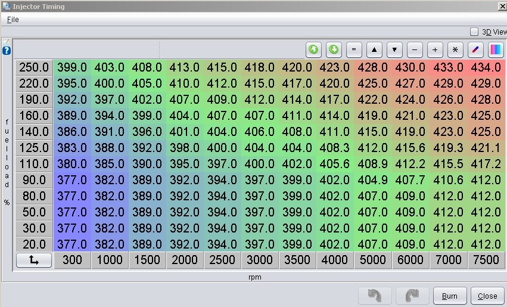The height and width of the screenshot is (307, 507).
Task: Select the 6000 rpm column header
Action: 410,260
